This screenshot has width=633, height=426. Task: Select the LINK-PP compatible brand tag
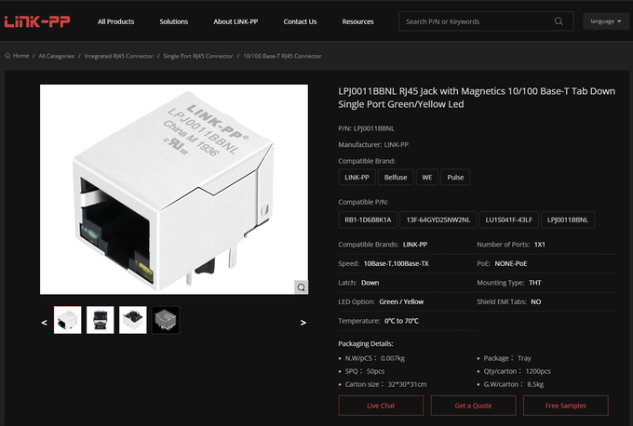coord(357,177)
